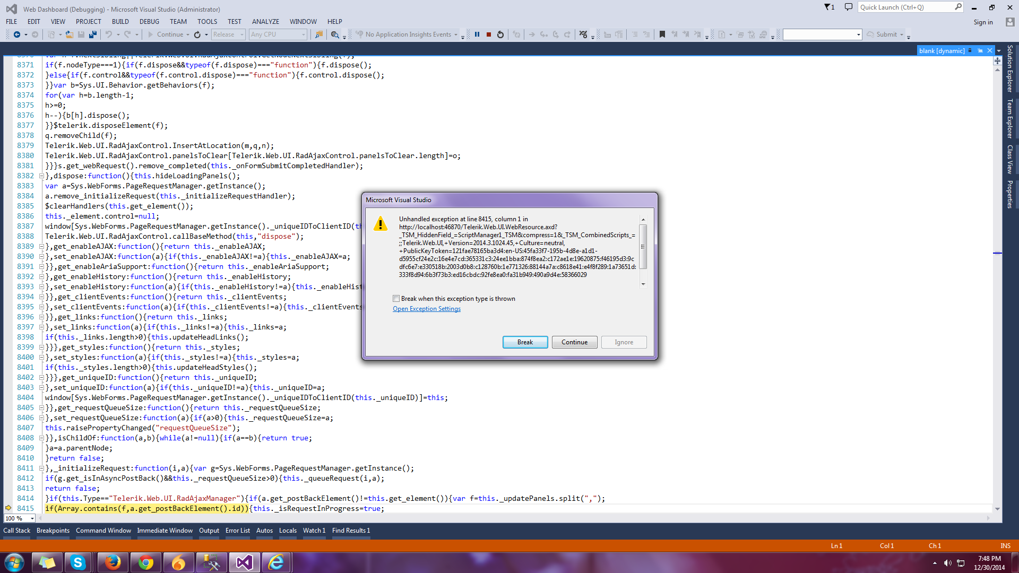Image resolution: width=1019 pixels, height=573 pixels.
Task: Toggle a bookmark with the bookmark icon
Action: tap(662, 34)
